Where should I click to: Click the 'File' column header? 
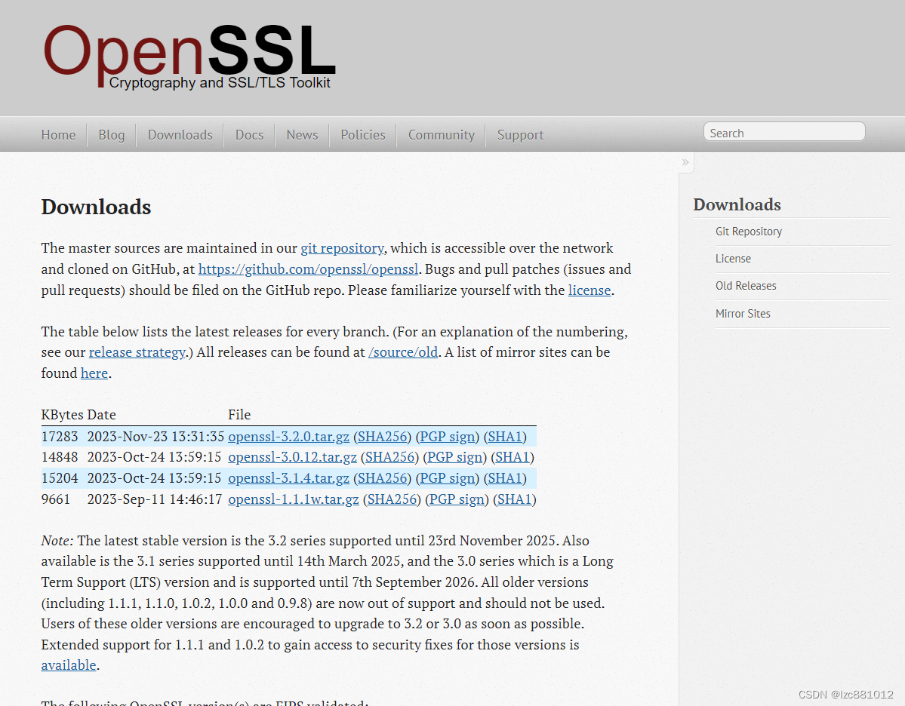[239, 415]
